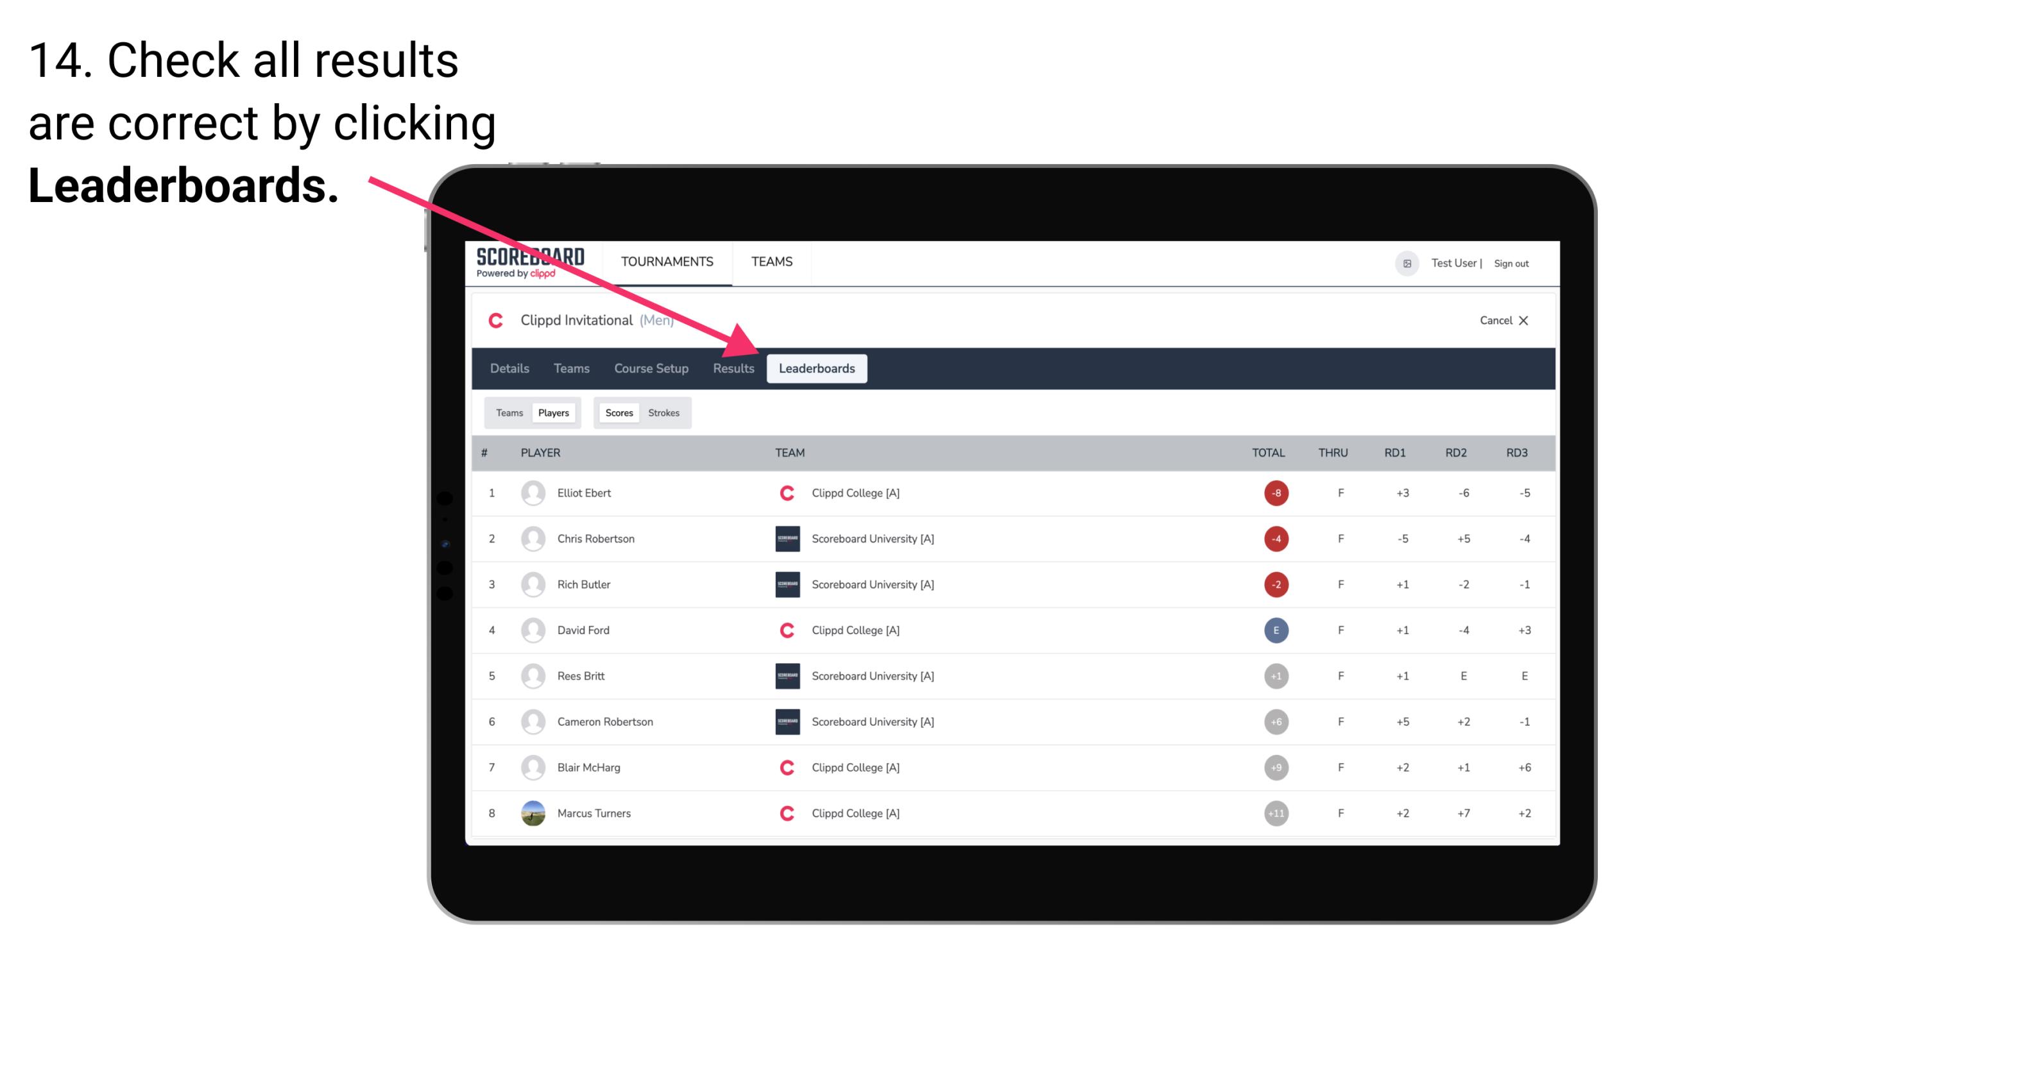Screen dimensions: 2022x1087
Task: Toggle the Strokes filter button
Action: coord(665,412)
